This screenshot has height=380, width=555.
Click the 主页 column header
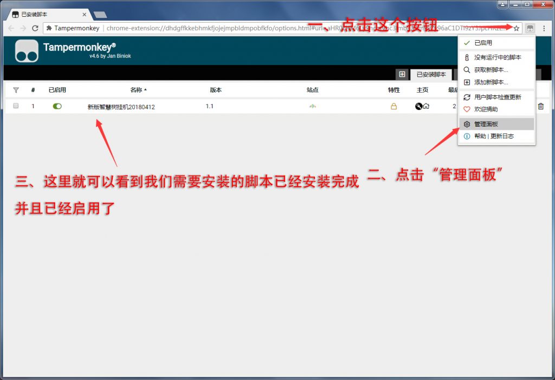tap(422, 90)
